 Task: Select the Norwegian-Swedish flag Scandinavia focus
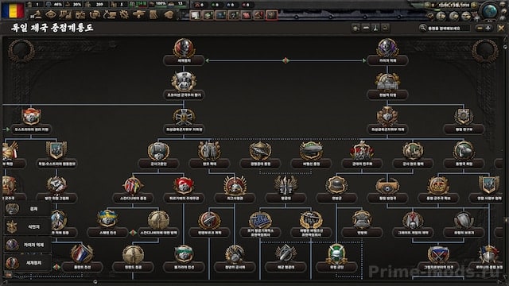tap(133, 190)
